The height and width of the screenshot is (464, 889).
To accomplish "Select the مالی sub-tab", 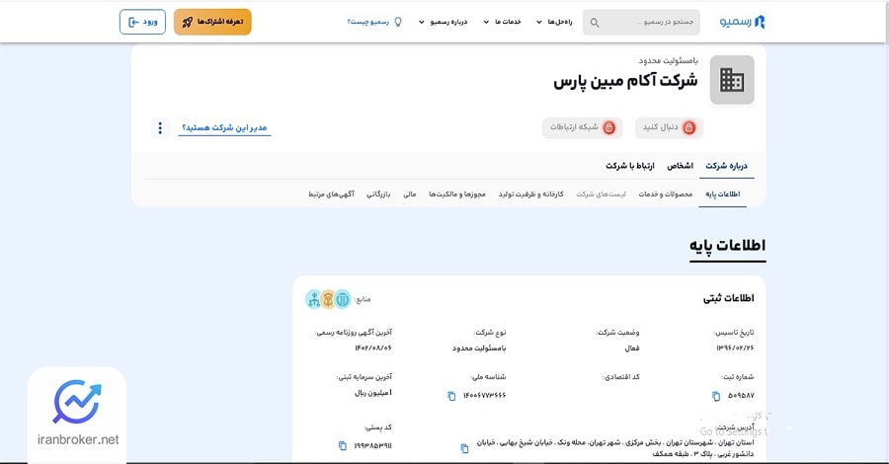I will click(409, 194).
